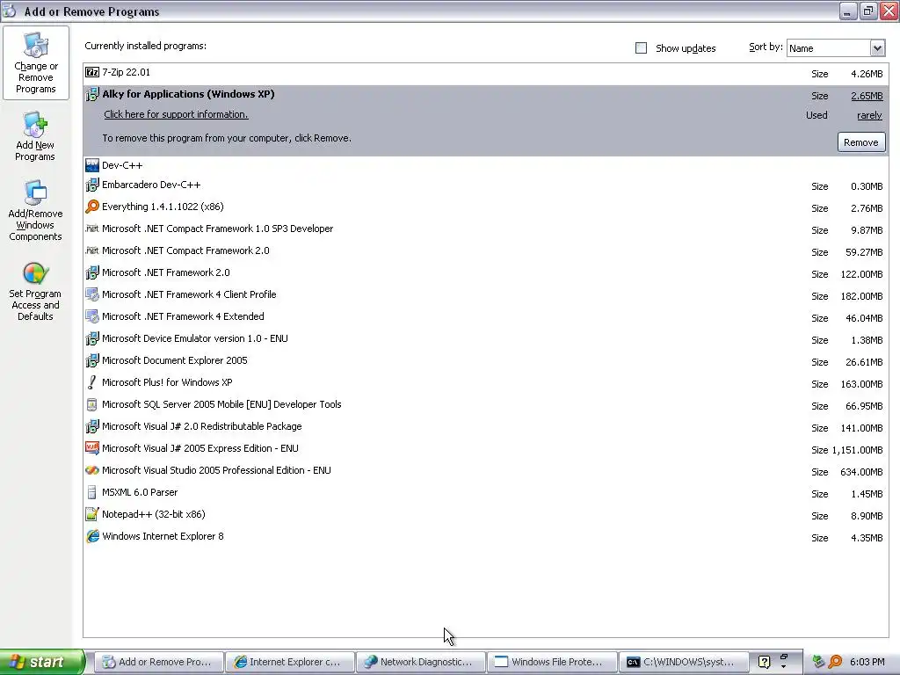Select Notepad++ (32-bit x86) entry
The image size is (900, 675).
[x=485, y=515]
